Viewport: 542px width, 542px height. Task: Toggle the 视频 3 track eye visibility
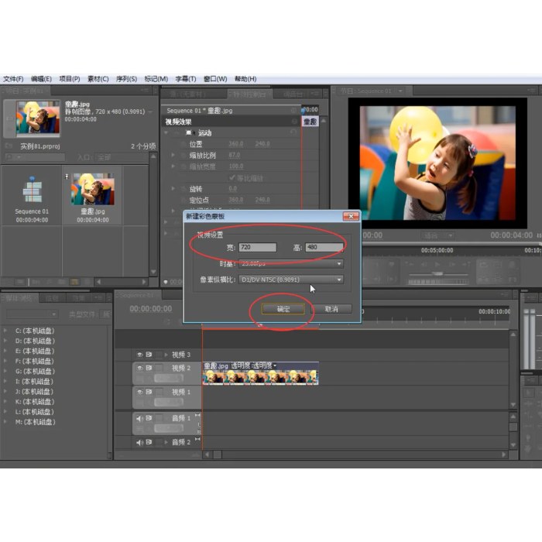[139, 355]
